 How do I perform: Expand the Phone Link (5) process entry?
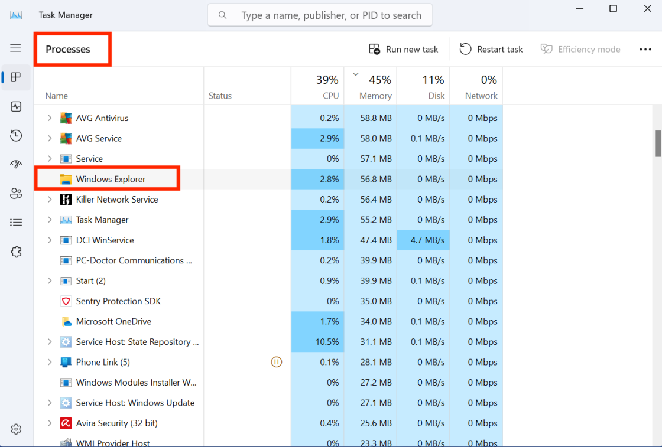coord(49,361)
